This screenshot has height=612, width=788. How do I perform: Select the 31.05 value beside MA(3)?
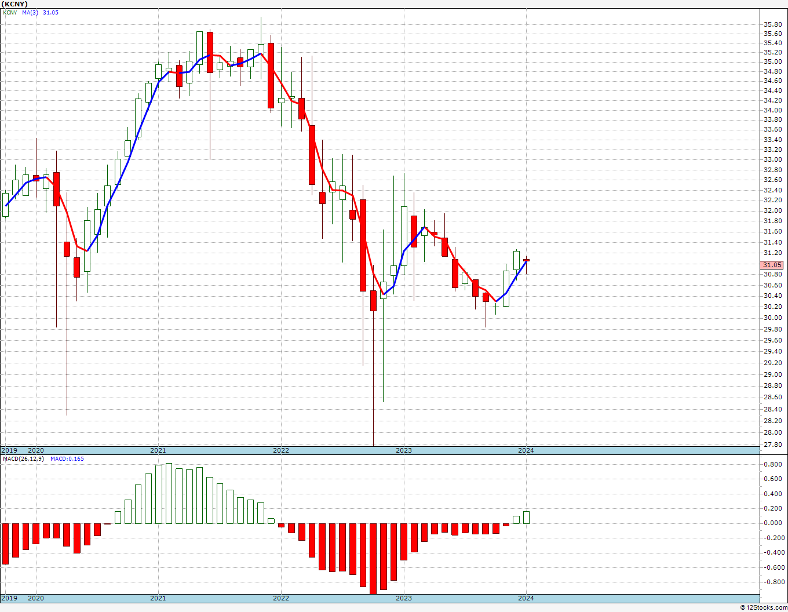point(50,13)
